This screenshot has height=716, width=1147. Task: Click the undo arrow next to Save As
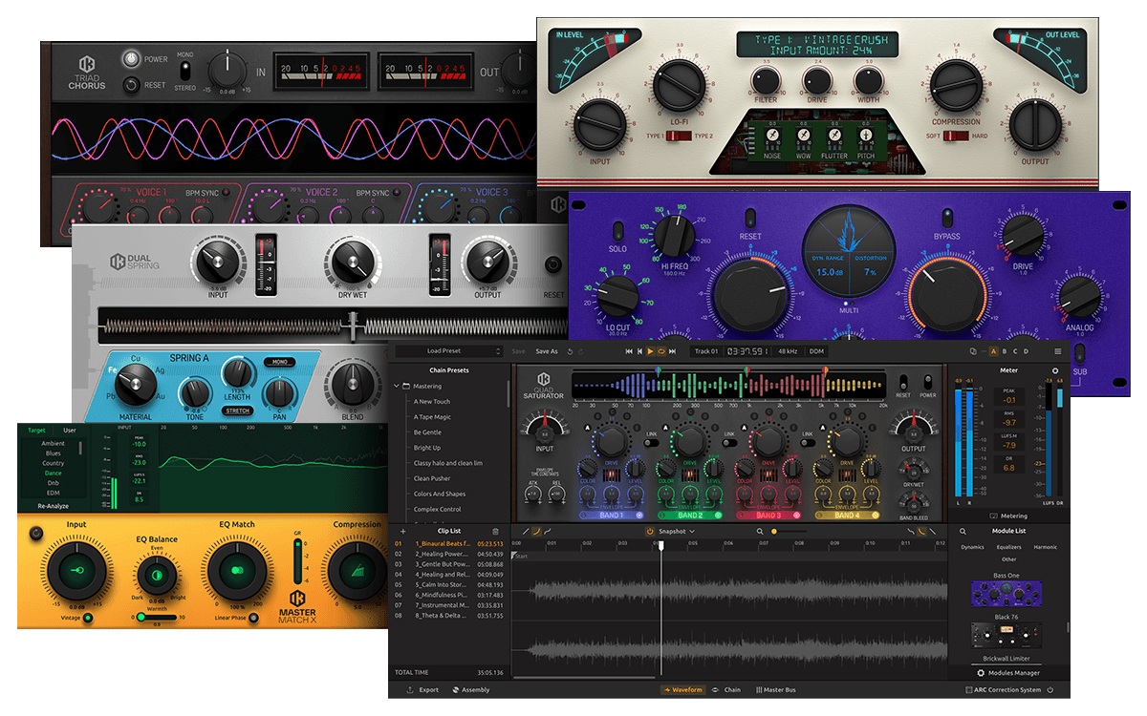(x=570, y=351)
